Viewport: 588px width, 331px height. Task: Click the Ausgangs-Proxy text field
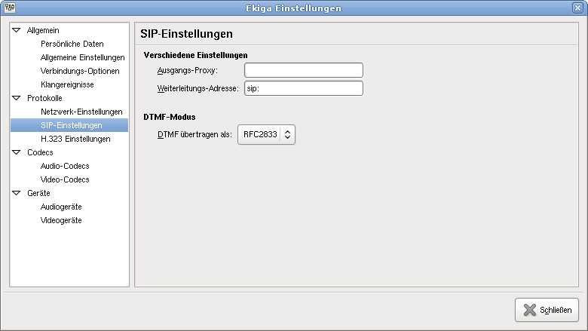tap(303, 70)
